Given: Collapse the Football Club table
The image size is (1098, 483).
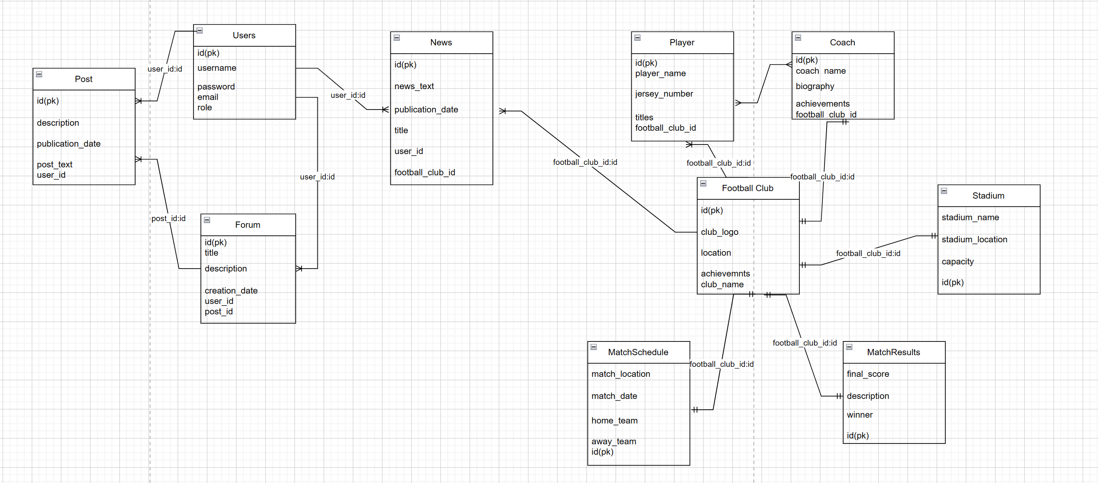Looking at the screenshot, I should [x=704, y=183].
